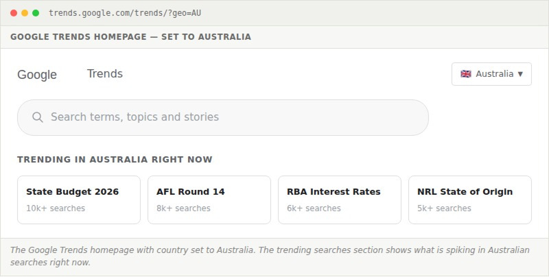Click the '5k+ searches' text
The height and width of the screenshot is (277, 549).
444,208
